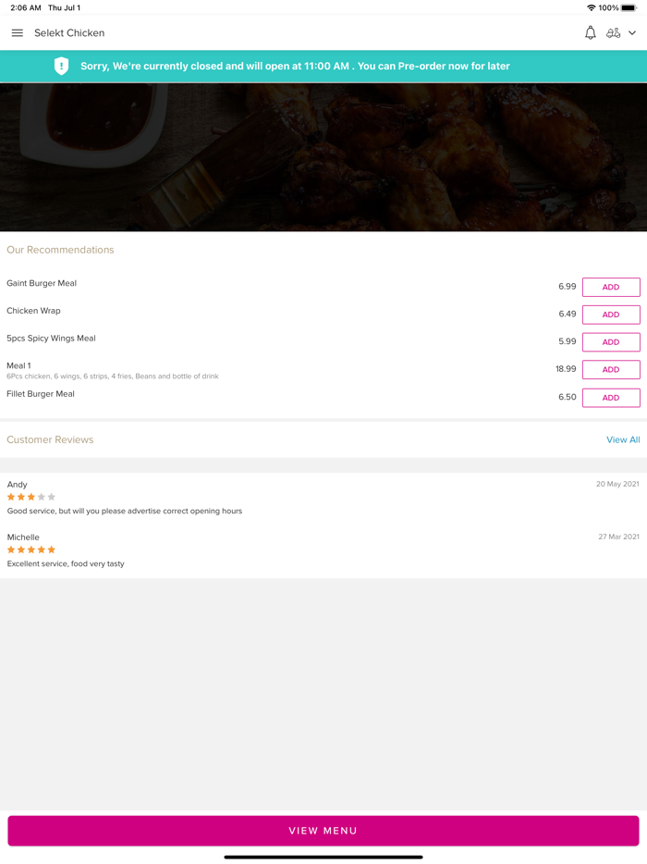Click Michelle's five-star rating bar

click(x=31, y=549)
